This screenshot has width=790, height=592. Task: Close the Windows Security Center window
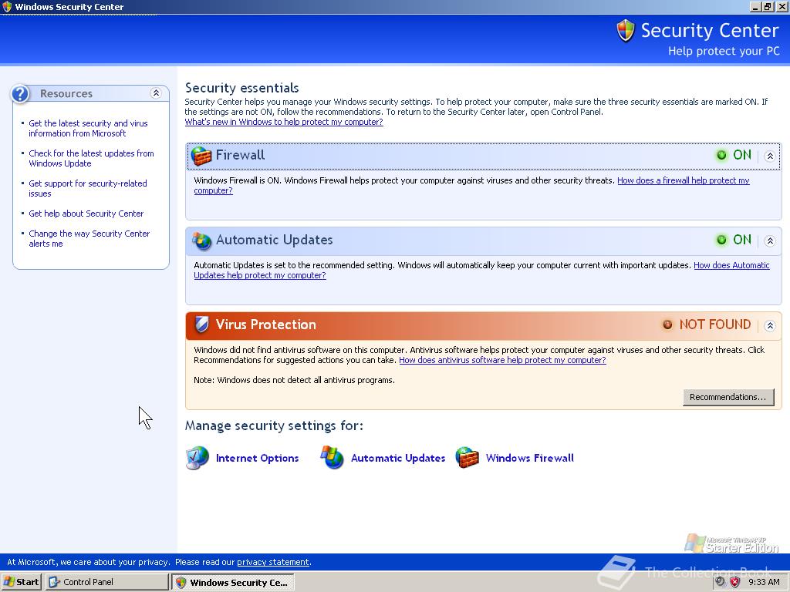pyautogui.click(x=782, y=6)
